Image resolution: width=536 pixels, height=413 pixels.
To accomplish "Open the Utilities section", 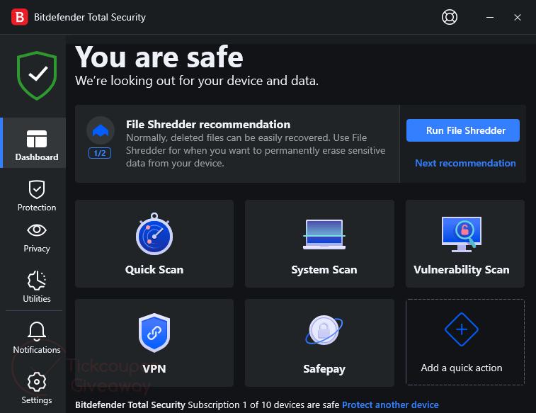I will pyautogui.click(x=36, y=287).
